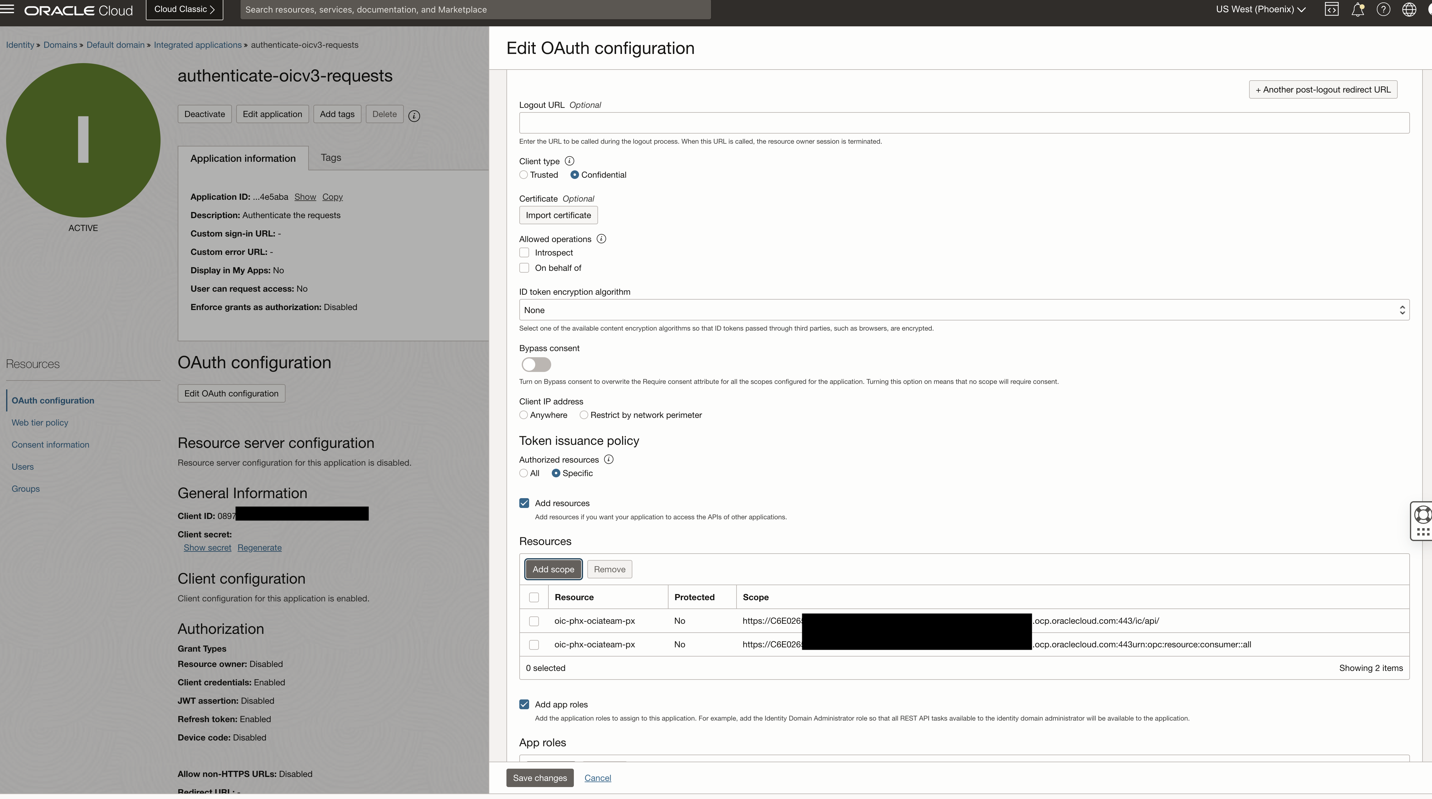
Task: Open the notifications bell
Action: point(1358,9)
